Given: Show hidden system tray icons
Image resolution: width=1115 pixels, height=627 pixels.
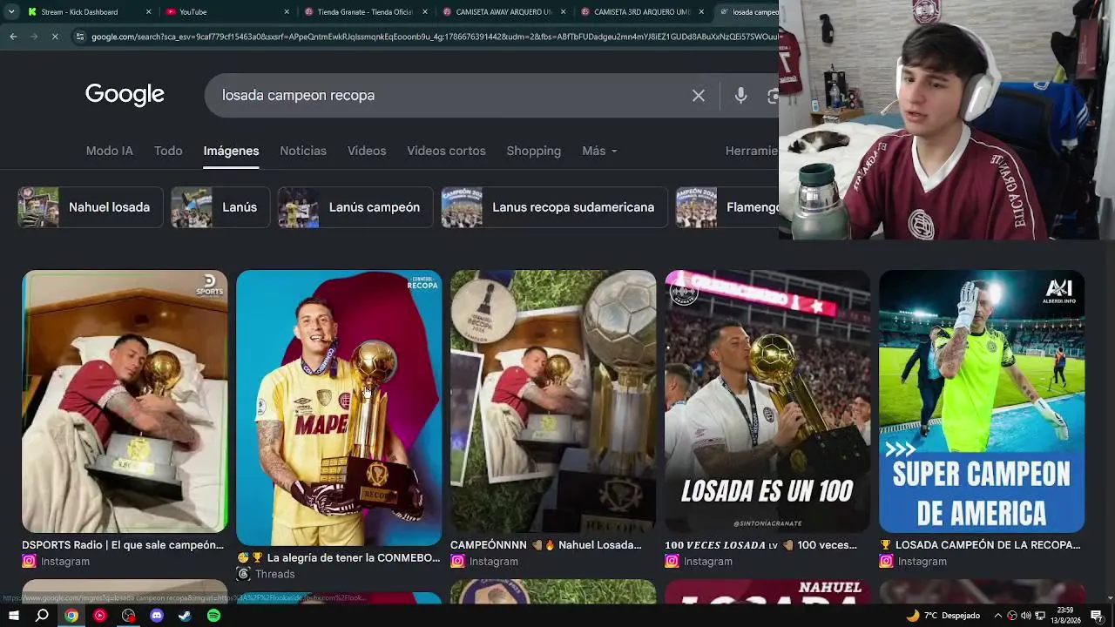Looking at the screenshot, I should [998, 616].
